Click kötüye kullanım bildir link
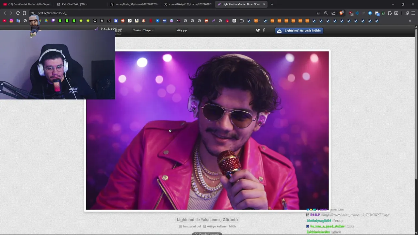The width and height of the screenshot is (418, 235). 219,226
